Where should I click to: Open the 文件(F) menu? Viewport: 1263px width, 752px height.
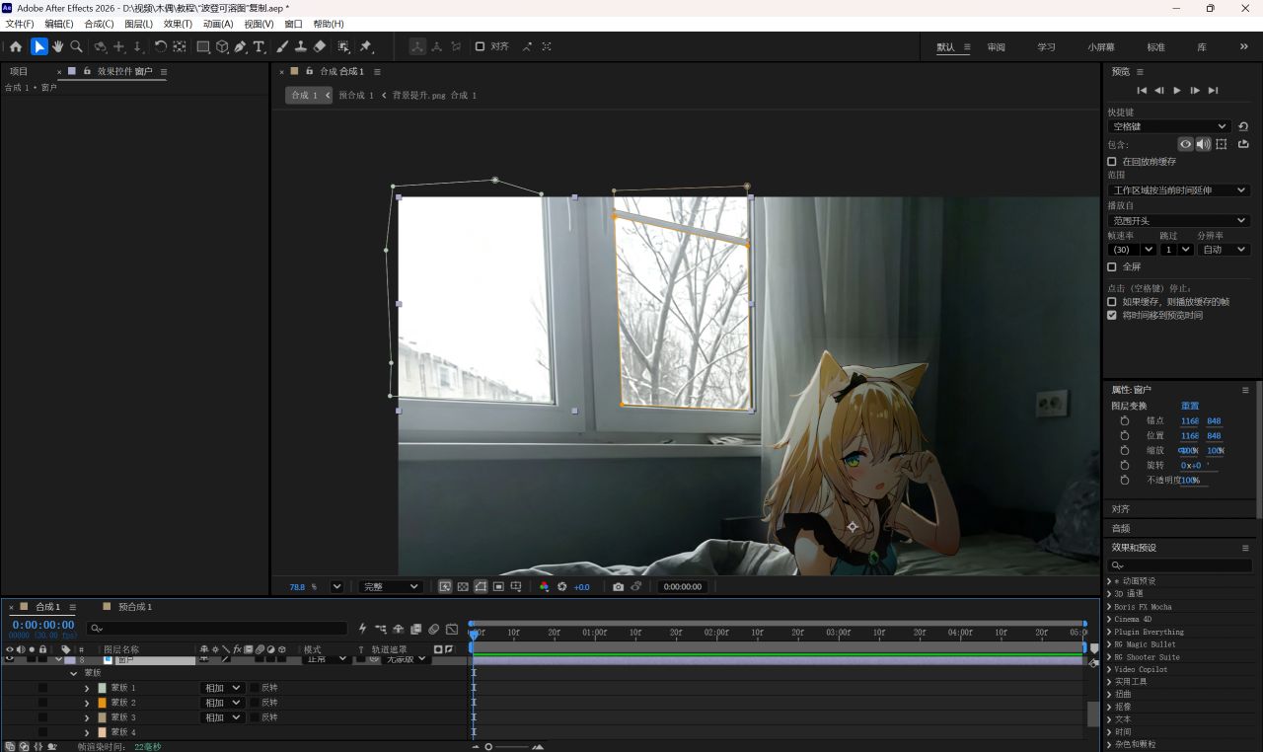[x=20, y=24]
